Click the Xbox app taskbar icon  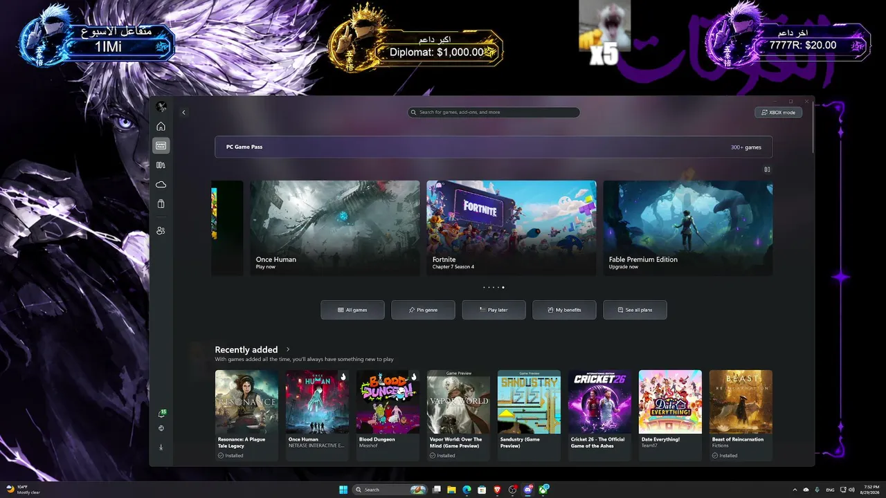(545, 490)
